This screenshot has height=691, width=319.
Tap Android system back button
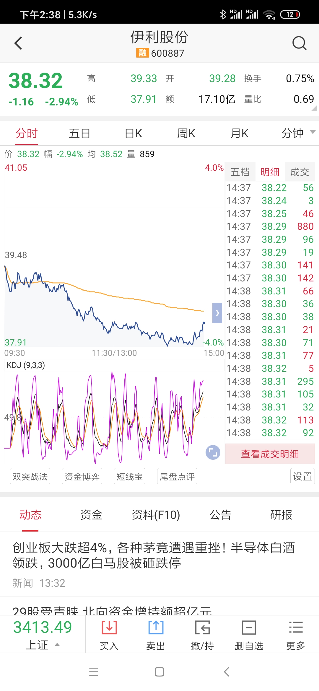[x=227, y=672]
